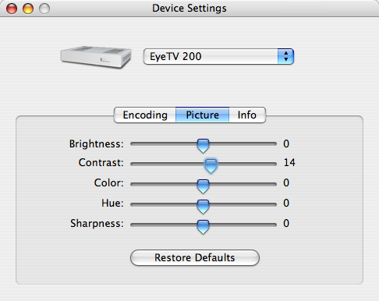Click the Brightness slider thumb
The height and width of the screenshot is (301, 379).
[203, 146]
